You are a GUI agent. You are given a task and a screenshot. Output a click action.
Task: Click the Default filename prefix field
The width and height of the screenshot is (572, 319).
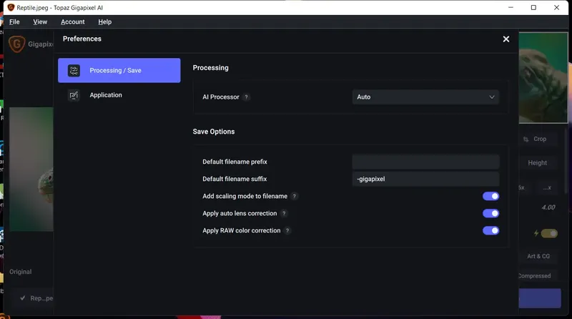tap(425, 162)
